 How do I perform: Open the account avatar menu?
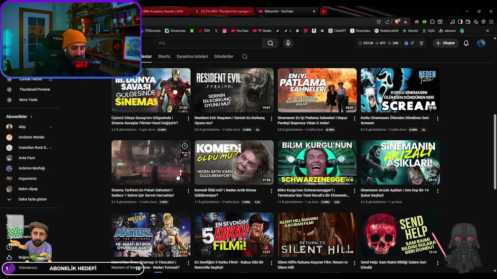481,43
